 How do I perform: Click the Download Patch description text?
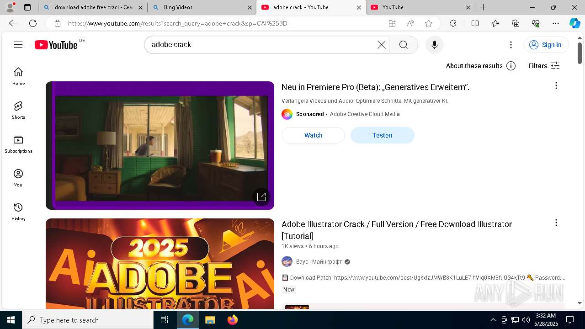coord(423,277)
